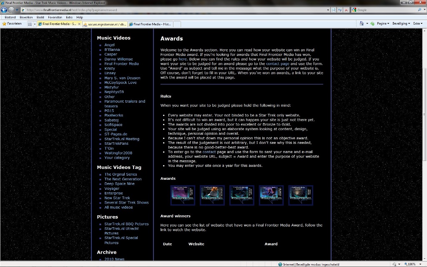Open the 2010 News archive link
Screen dimensions: 427x267
tap(114, 259)
